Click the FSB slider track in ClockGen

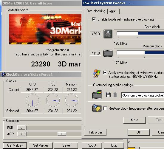(54, 128)
